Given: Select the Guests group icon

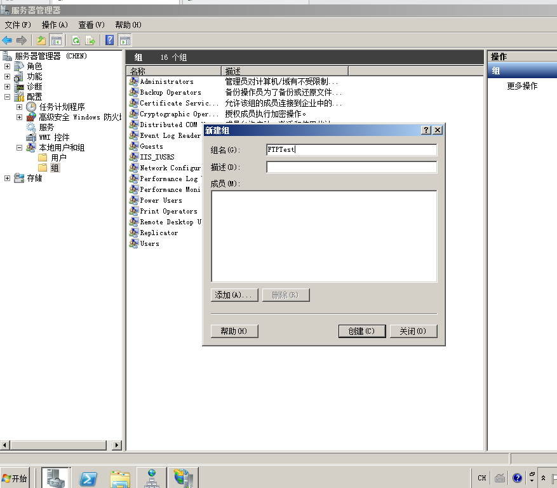Looking at the screenshot, I should (133, 146).
